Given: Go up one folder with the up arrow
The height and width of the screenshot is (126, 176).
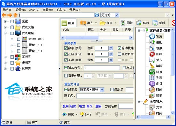Looking at the screenshot, I should (15, 15).
